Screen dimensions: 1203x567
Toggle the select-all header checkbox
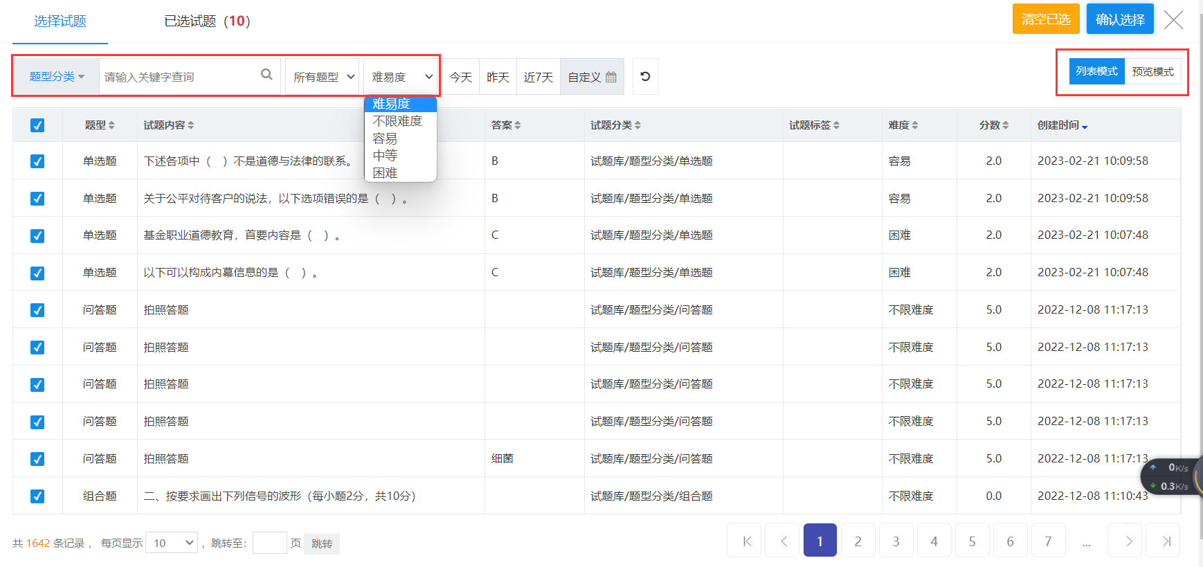(37, 125)
